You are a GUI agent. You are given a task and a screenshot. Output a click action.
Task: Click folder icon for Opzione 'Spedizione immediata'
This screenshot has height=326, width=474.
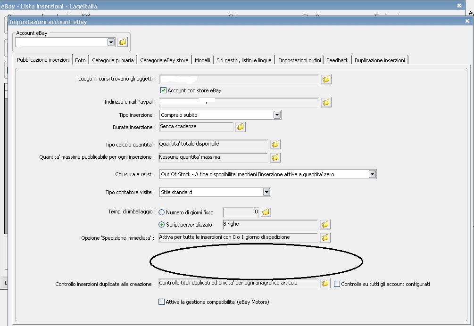coord(325,237)
